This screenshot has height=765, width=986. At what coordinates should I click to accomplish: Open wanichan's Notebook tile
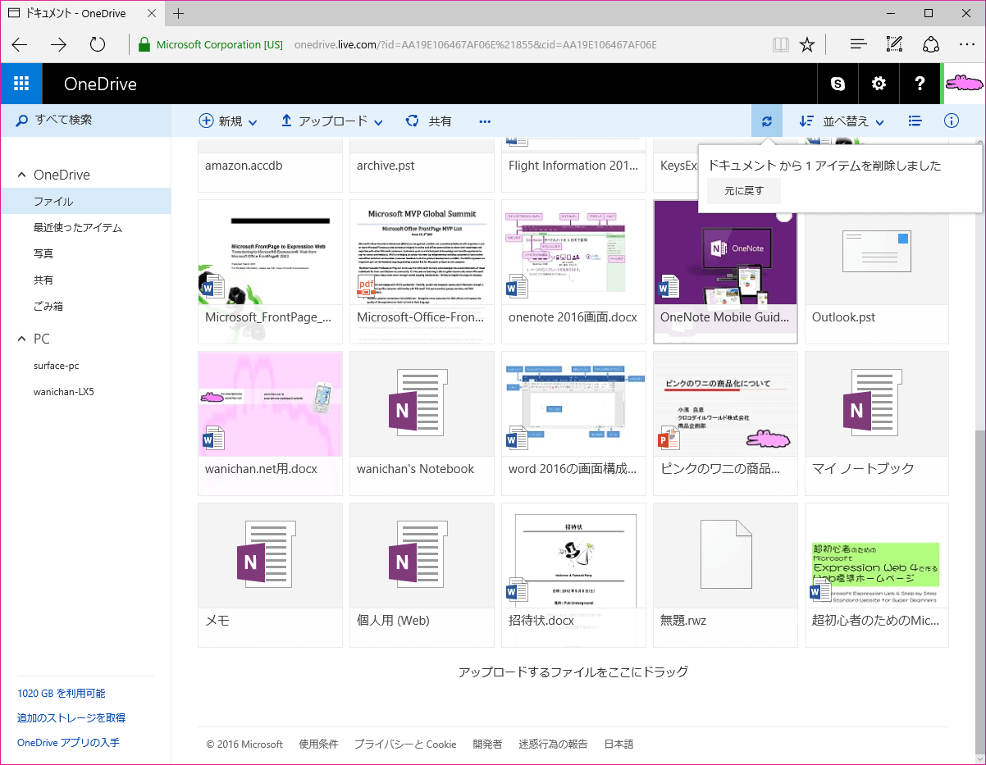pyautogui.click(x=422, y=423)
